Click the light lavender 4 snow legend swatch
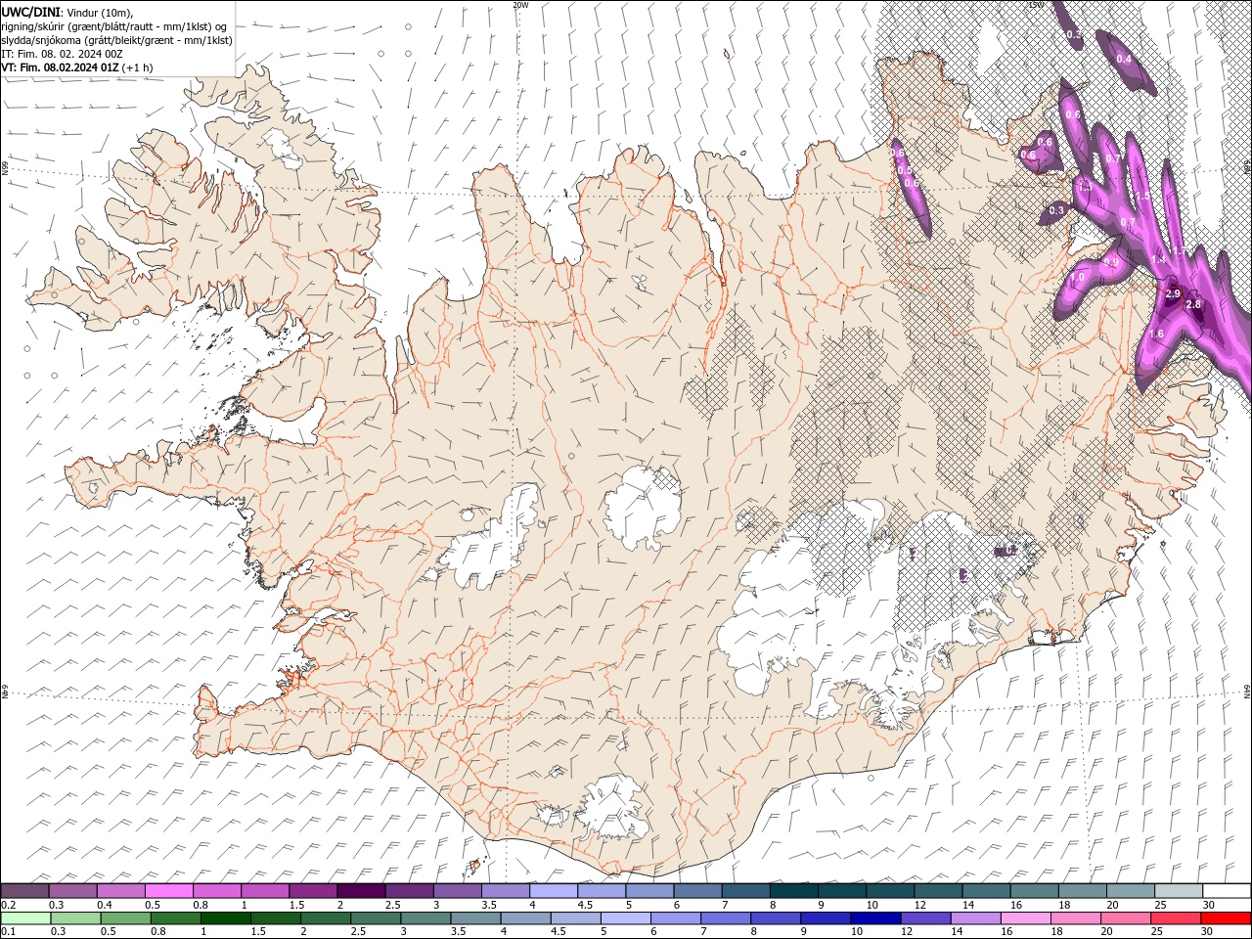 point(553,891)
